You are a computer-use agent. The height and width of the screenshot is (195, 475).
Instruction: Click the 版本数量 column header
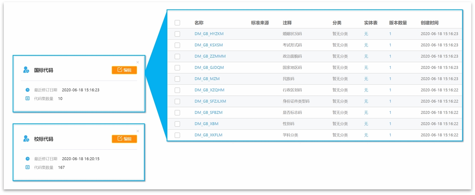click(x=398, y=23)
